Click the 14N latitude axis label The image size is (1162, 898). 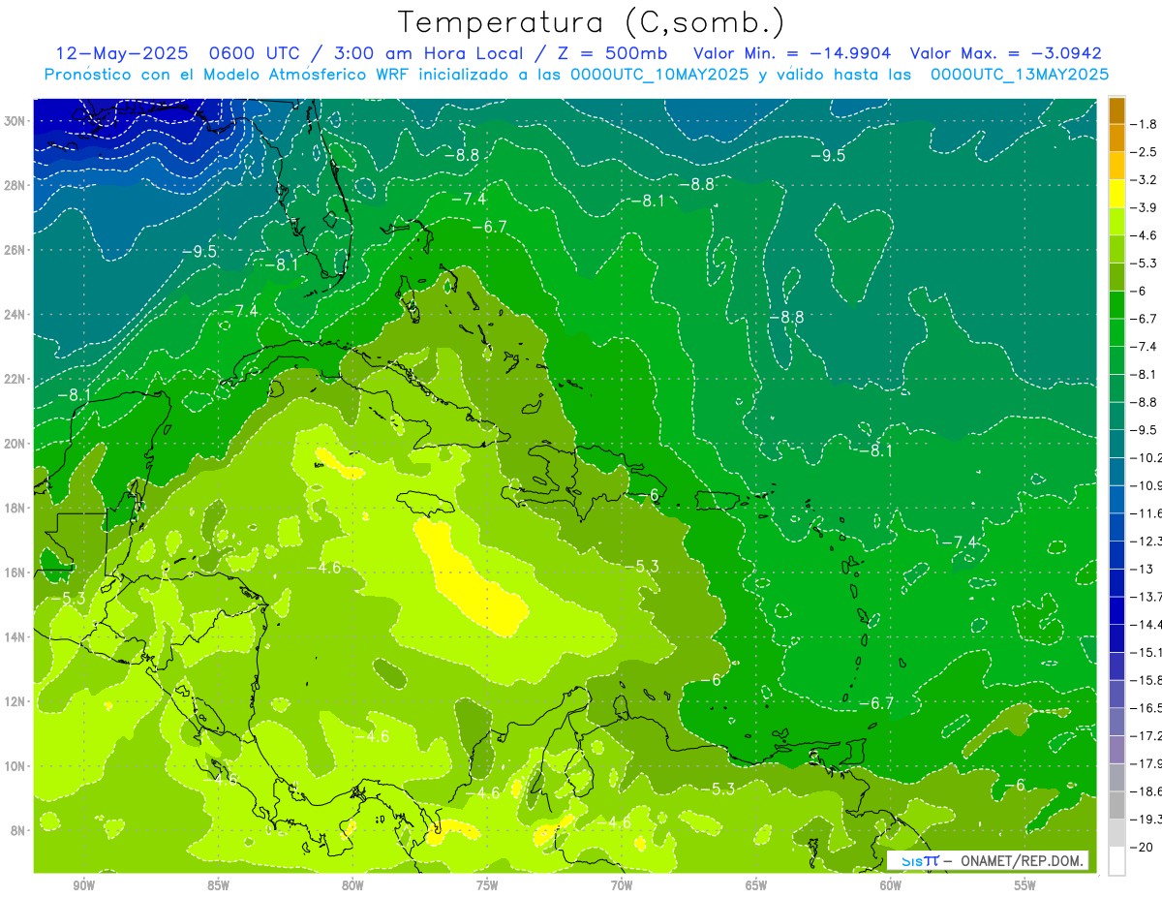pos(16,637)
